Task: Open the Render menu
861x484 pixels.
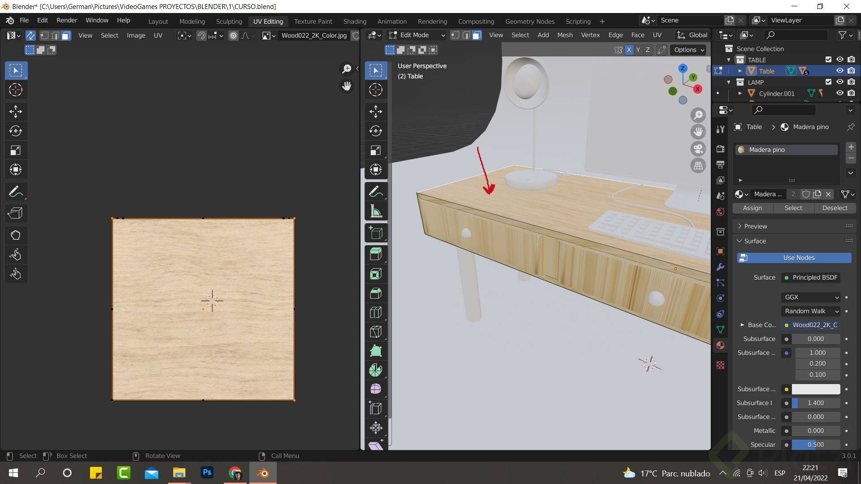Action: (x=66, y=20)
